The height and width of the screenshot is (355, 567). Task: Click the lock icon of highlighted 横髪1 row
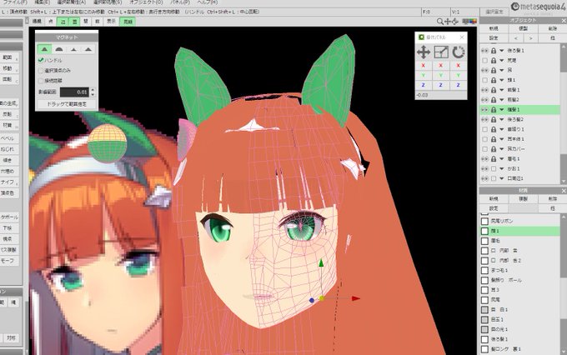pyautogui.click(x=494, y=109)
